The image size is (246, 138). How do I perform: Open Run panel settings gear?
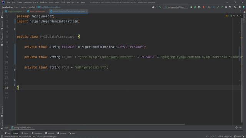[x=236, y=128]
